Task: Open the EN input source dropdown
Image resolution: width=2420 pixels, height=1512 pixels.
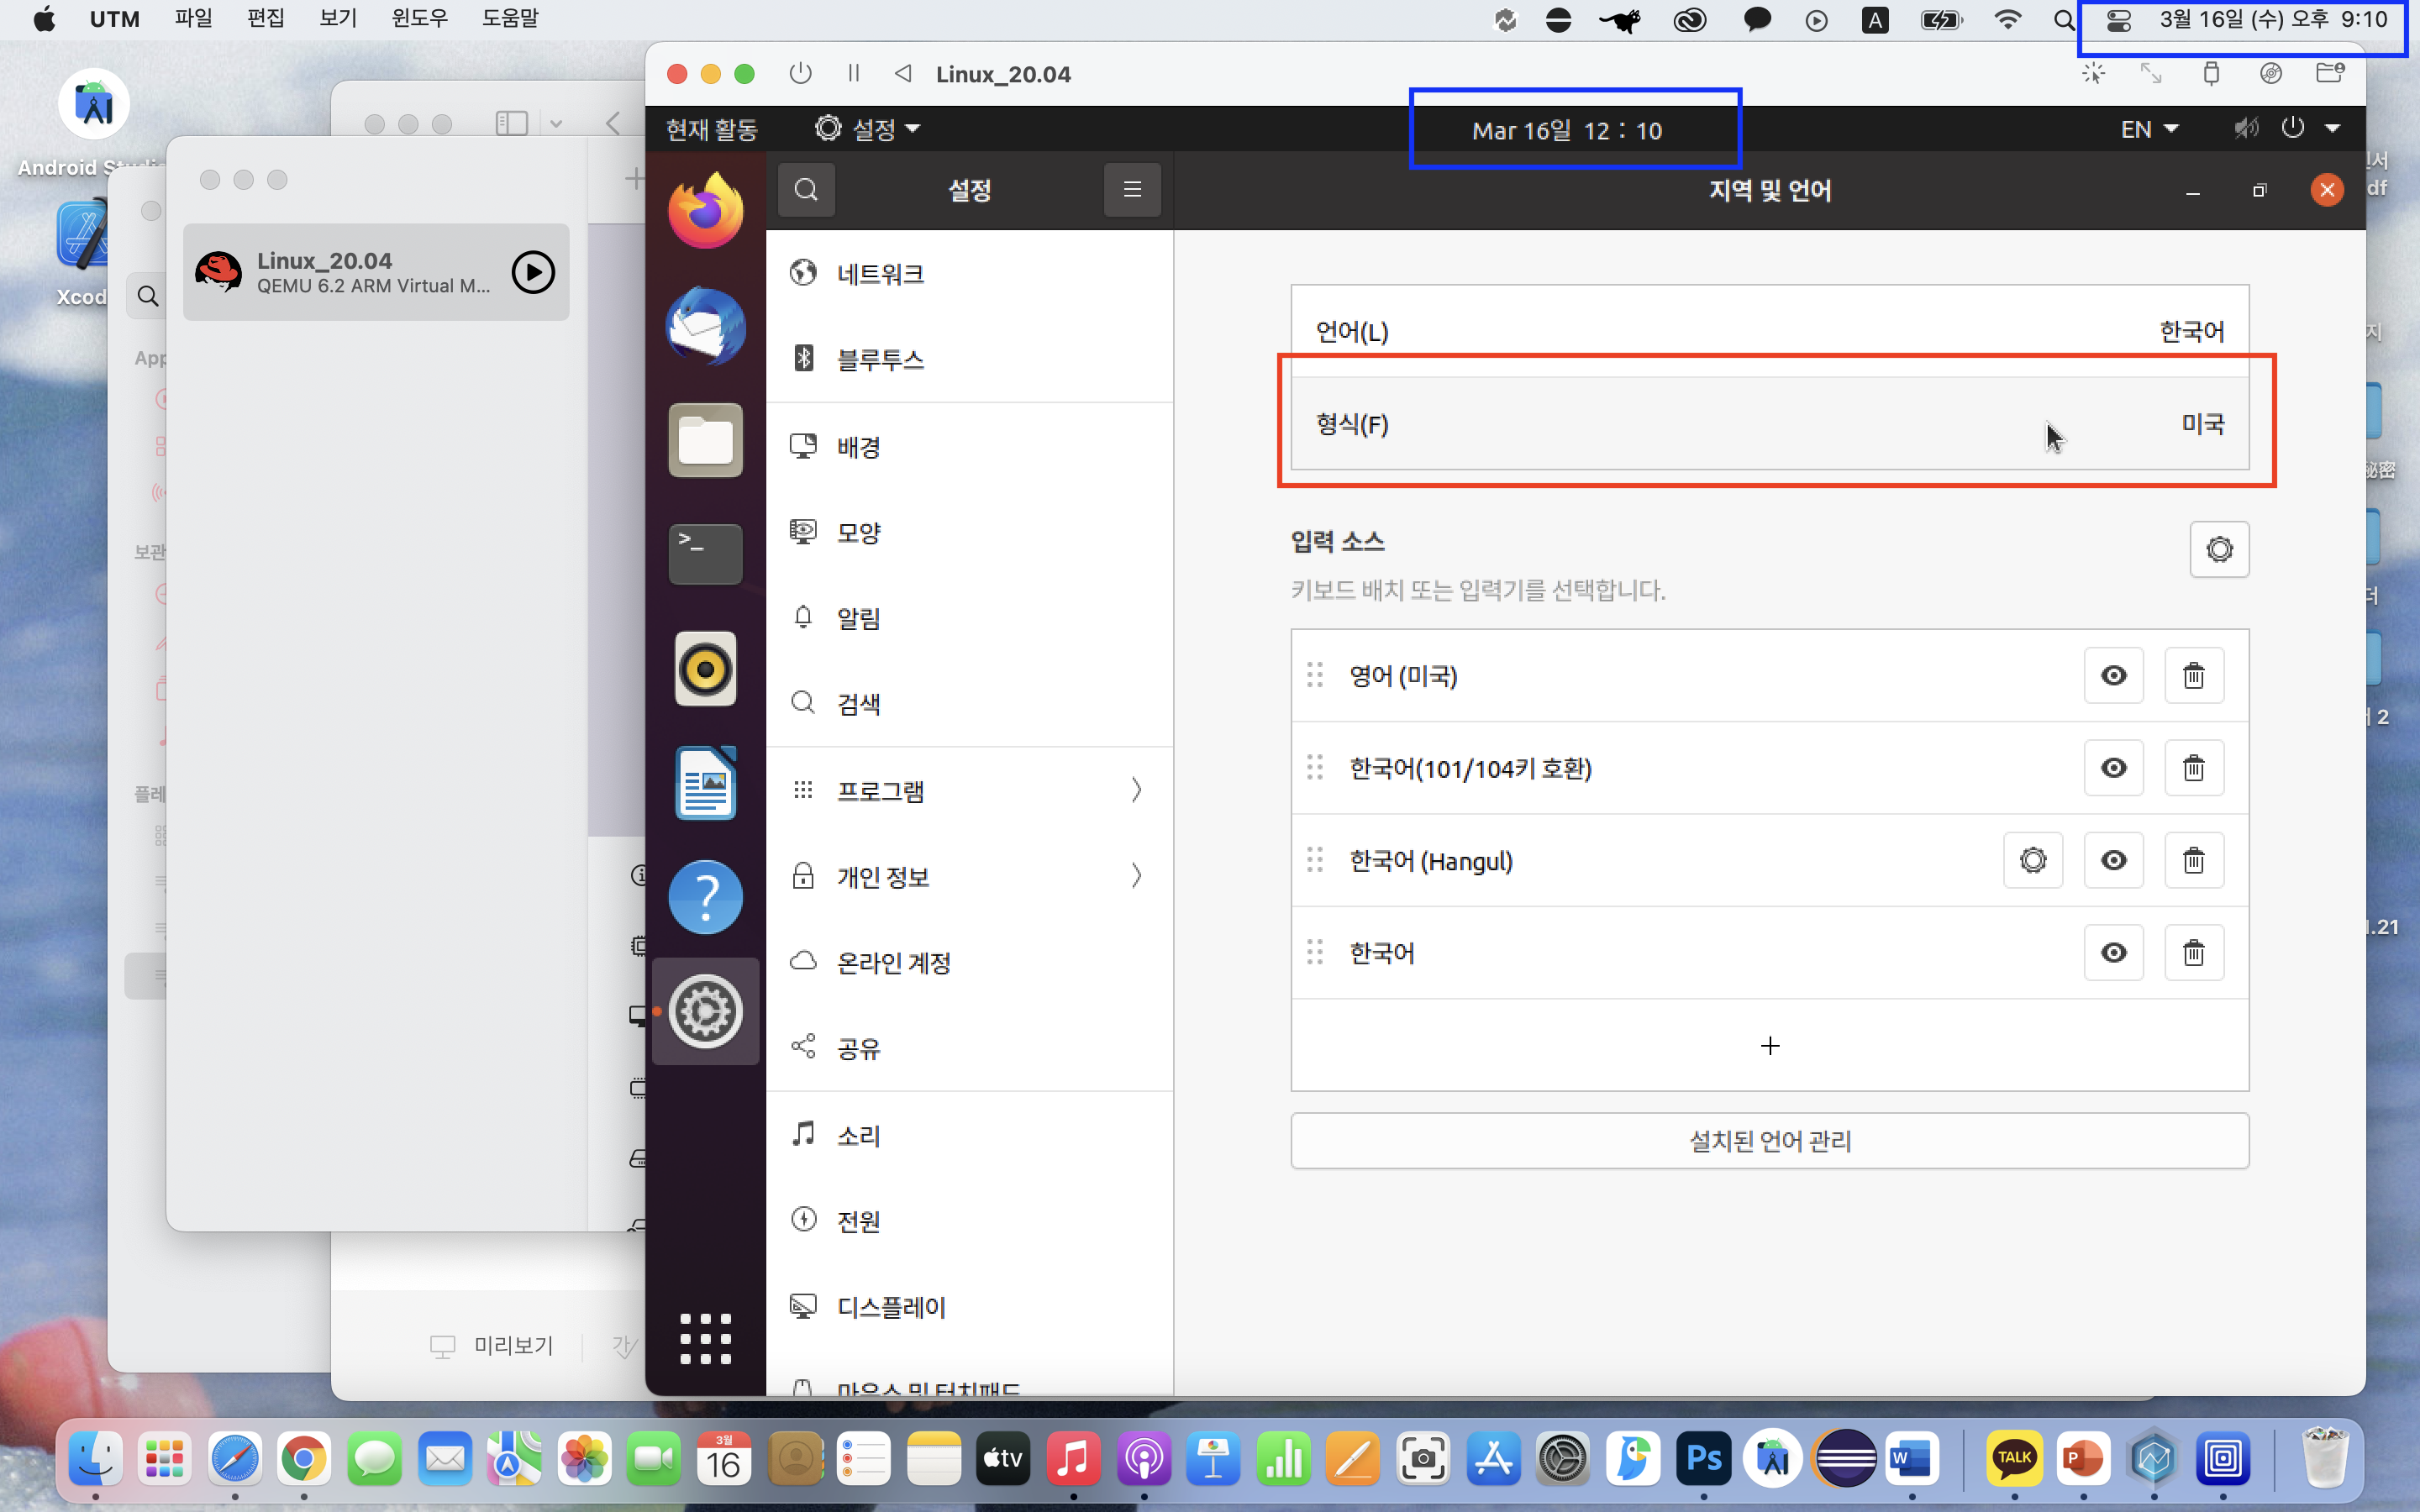Action: click(x=2148, y=129)
